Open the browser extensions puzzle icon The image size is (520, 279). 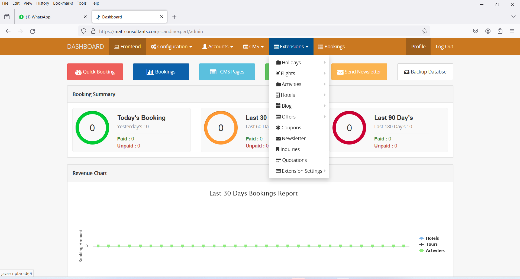(500, 31)
